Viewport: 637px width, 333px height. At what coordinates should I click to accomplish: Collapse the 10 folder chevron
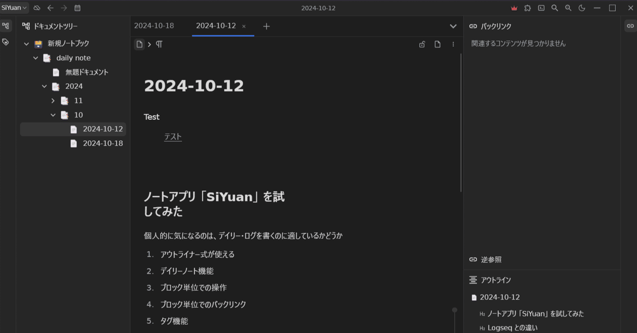[53, 115]
